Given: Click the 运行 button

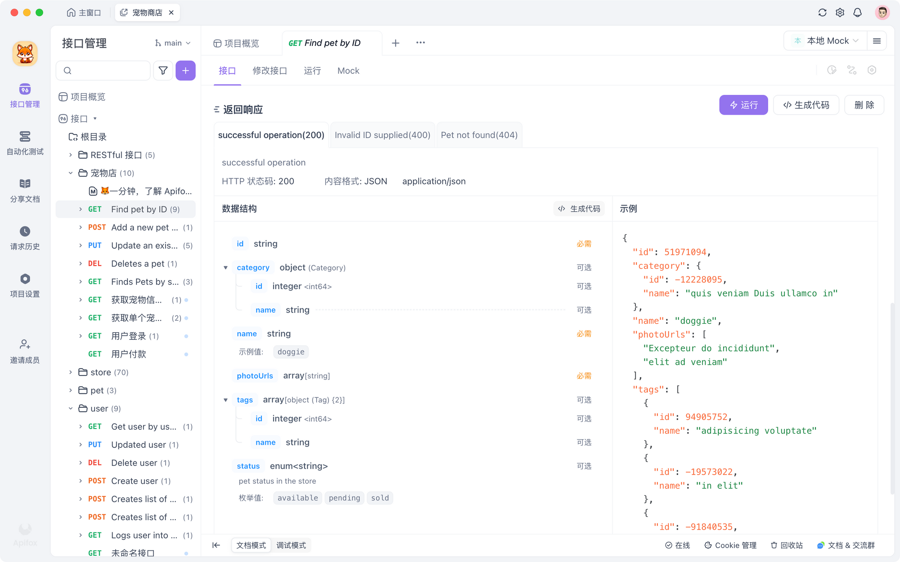Looking at the screenshot, I should tap(743, 105).
